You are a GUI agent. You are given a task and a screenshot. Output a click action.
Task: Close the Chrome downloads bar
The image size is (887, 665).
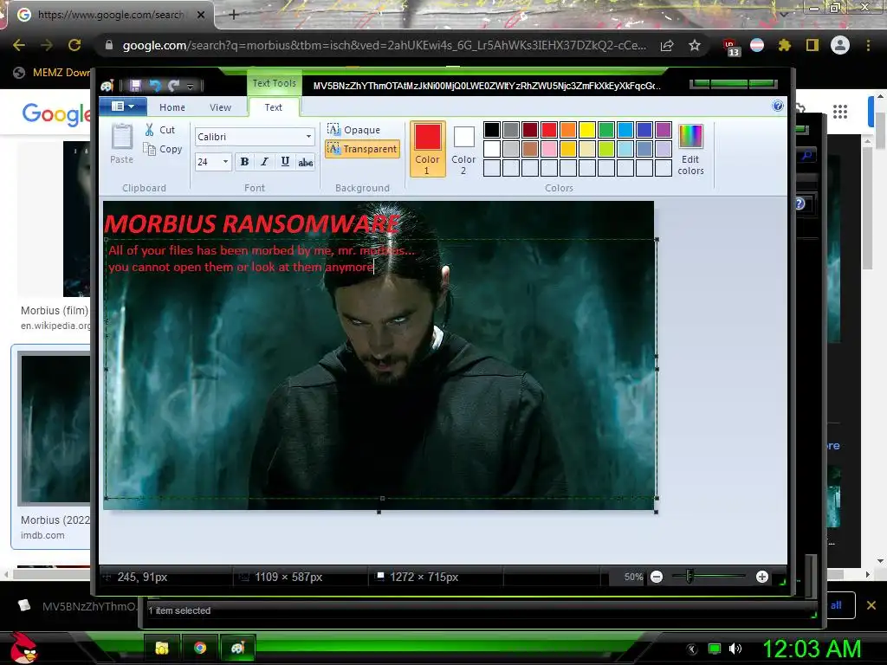click(871, 605)
